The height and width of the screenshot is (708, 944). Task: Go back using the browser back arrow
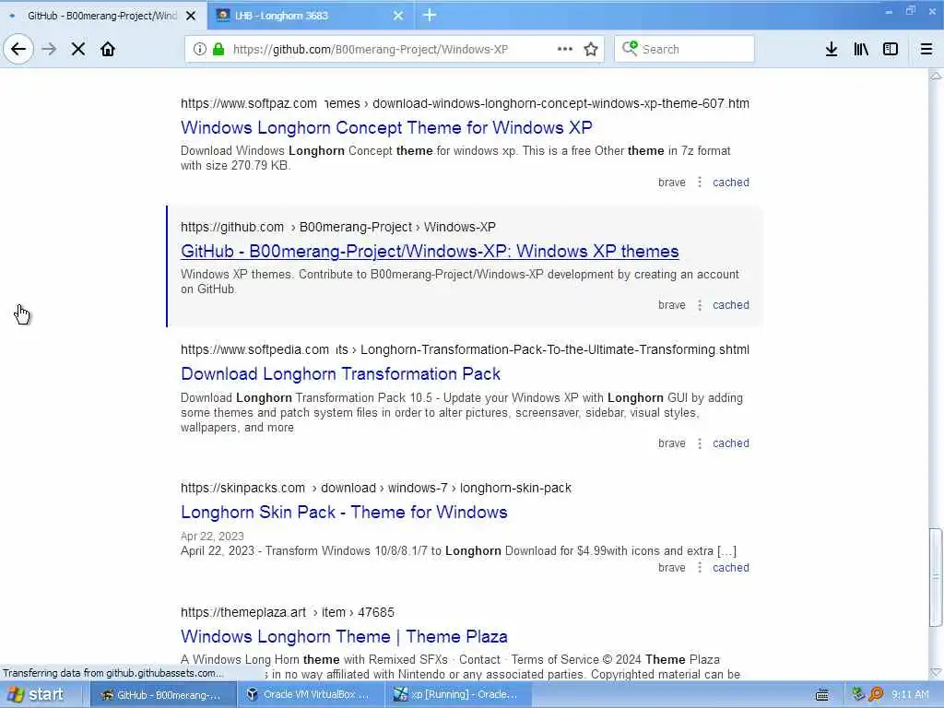click(x=18, y=49)
